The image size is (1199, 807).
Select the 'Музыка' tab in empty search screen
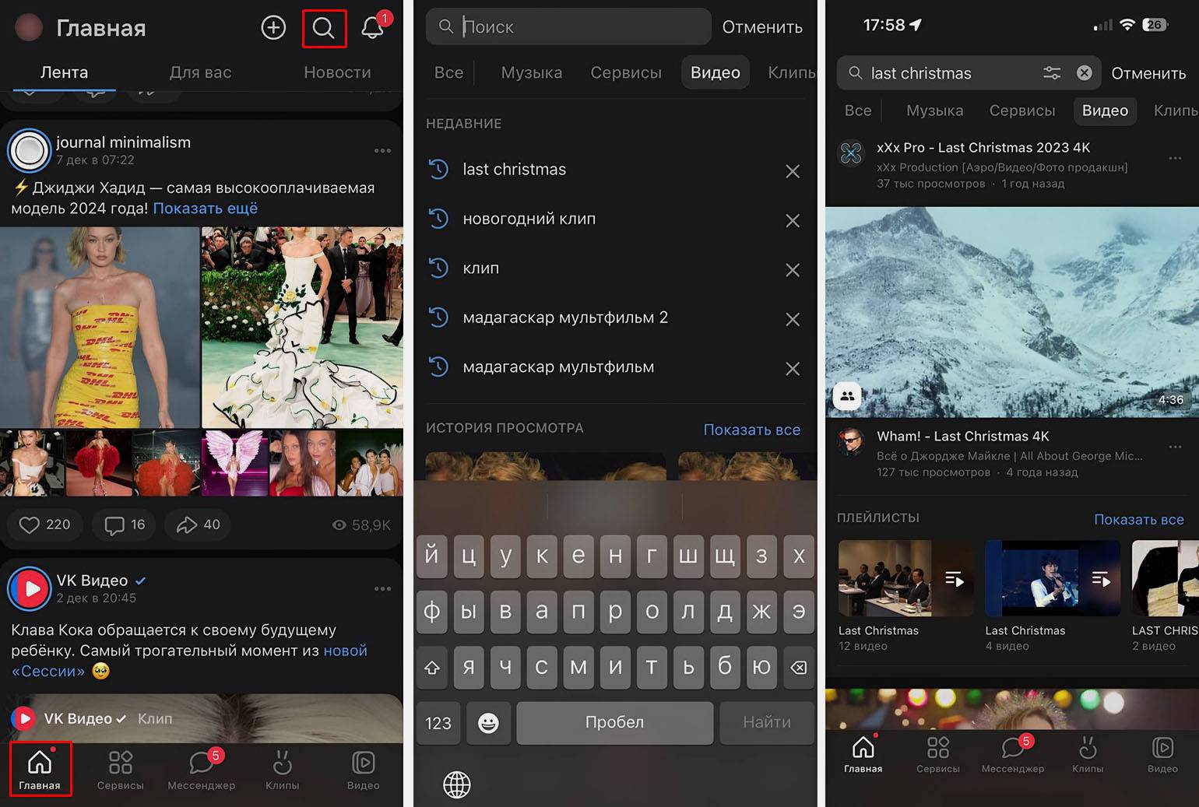tap(531, 72)
